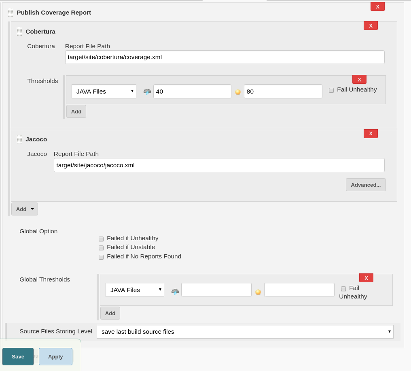Open the Add adapter dropdown button
The image size is (411, 371).
25,209
